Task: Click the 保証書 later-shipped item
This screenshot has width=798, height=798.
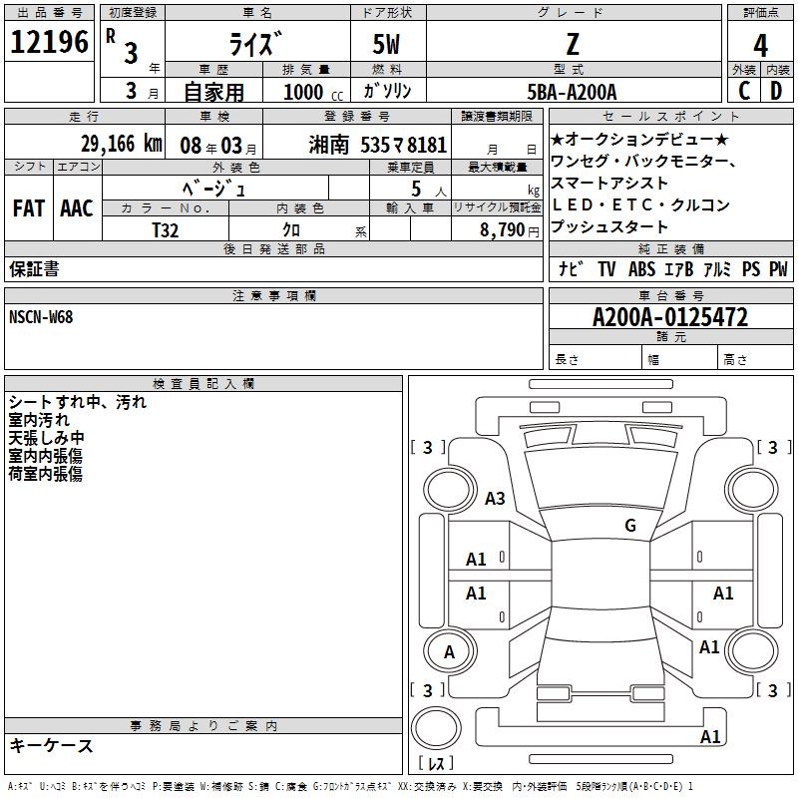Action: click(34, 269)
